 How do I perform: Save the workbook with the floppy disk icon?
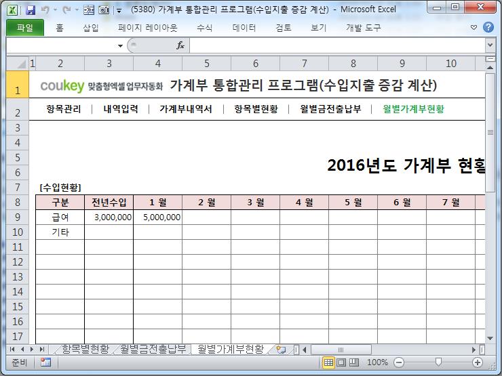tap(31, 10)
